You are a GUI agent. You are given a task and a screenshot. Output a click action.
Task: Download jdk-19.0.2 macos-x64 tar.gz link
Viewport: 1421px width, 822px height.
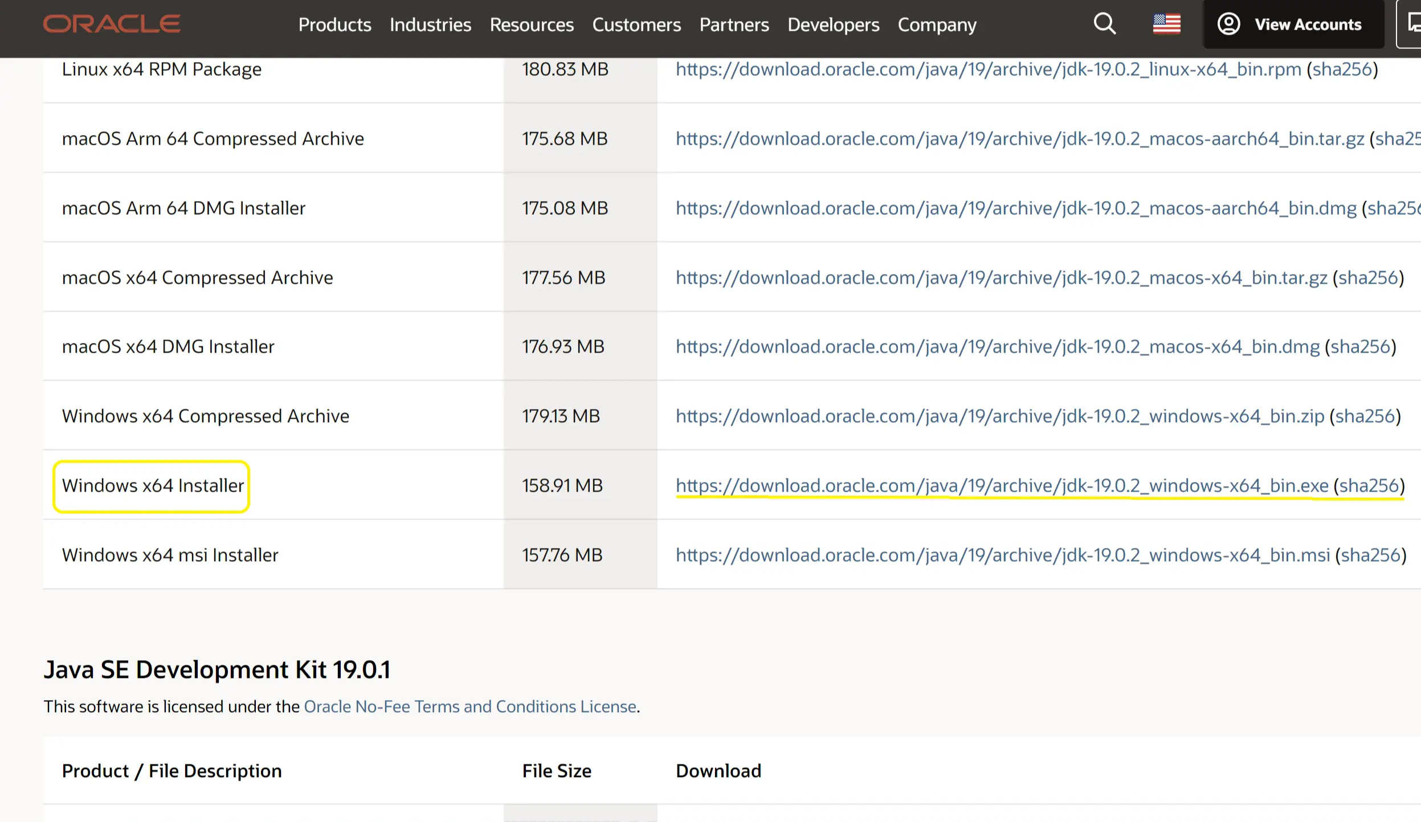[x=1001, y=277]
